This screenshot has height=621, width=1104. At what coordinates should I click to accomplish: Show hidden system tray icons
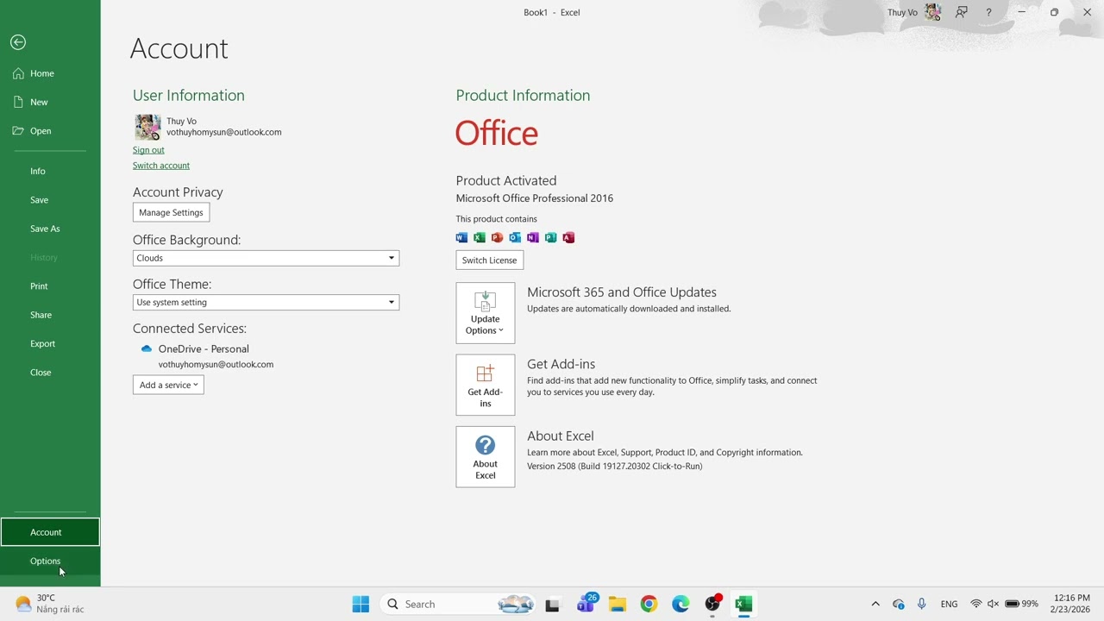[x=875, y=604]
